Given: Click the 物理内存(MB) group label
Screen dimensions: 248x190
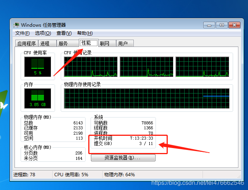Looking at the screenshot, I should pos(38,117).
